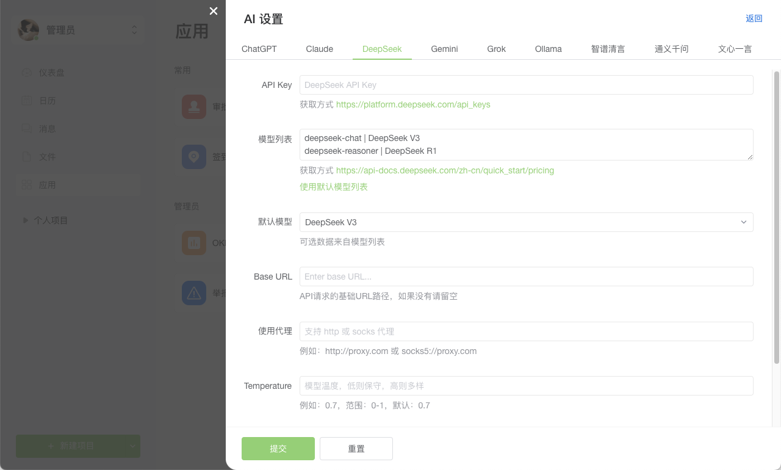Open the approval app red icon
781x470 pixels.
[x=194, y=107]
